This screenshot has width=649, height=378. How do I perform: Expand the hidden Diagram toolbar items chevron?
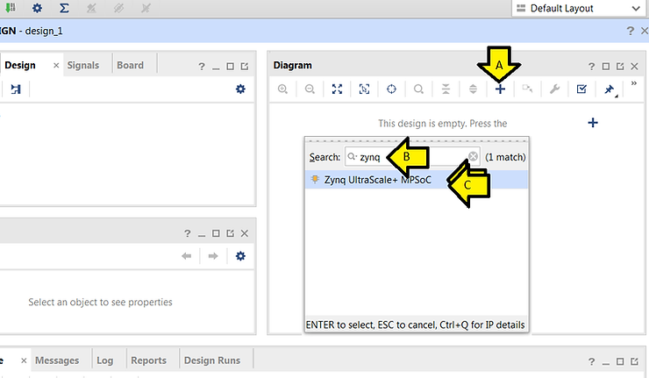coord(634,85)
